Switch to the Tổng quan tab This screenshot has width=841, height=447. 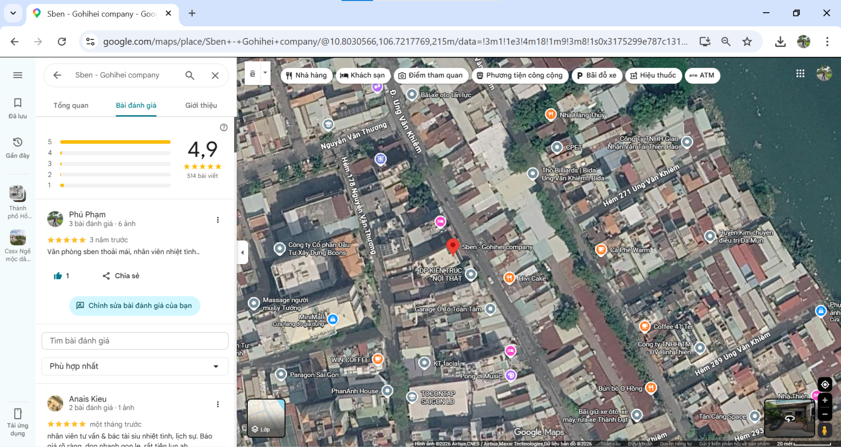click(x=71, y=105)
